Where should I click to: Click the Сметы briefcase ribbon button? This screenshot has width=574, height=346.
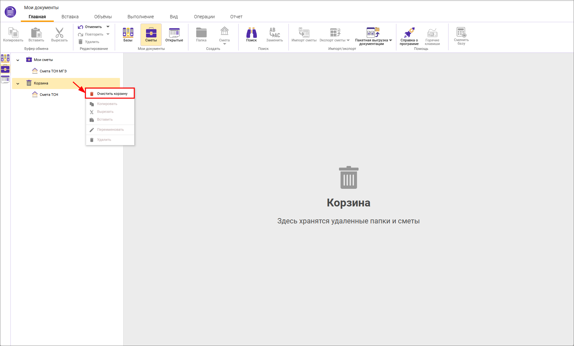tap(151, 34)
